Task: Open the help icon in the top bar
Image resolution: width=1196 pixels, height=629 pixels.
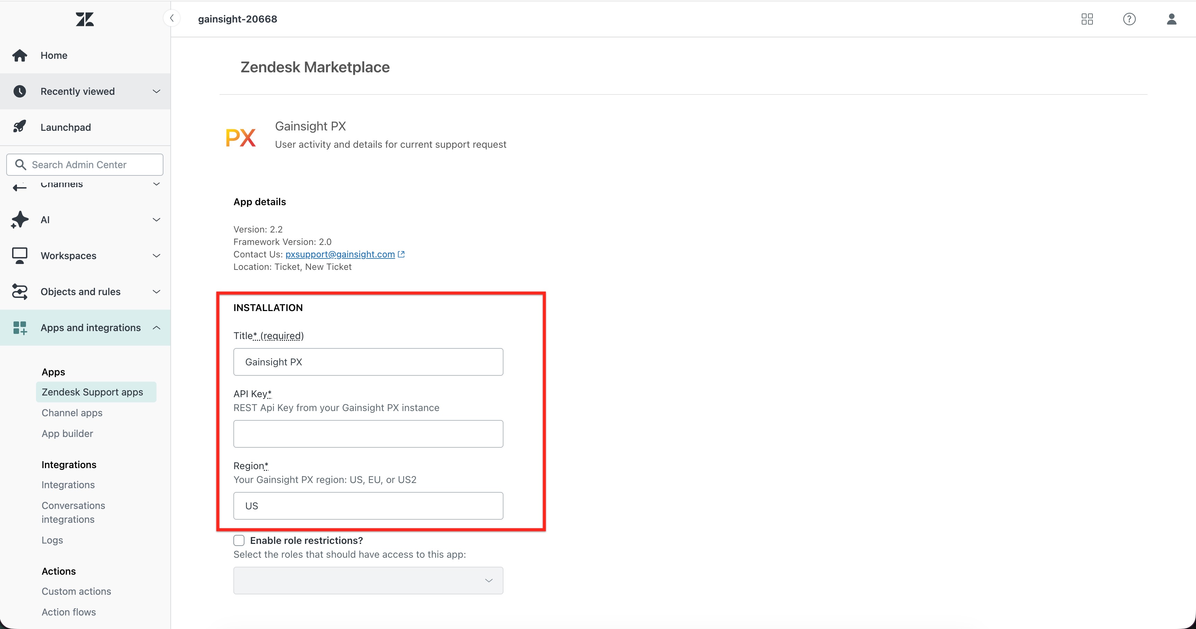Action: (x=1129, y=19)
